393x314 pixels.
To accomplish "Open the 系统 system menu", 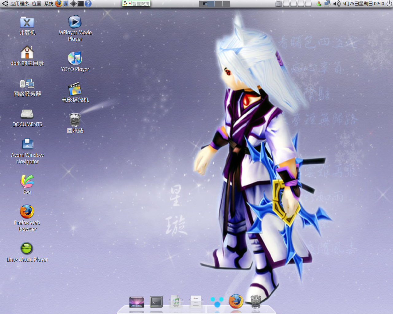I will pos(49,4).
